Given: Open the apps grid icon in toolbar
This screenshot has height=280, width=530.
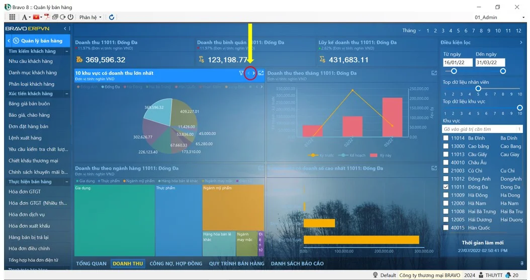Looking at the screenshot, I should coord(13,17).
